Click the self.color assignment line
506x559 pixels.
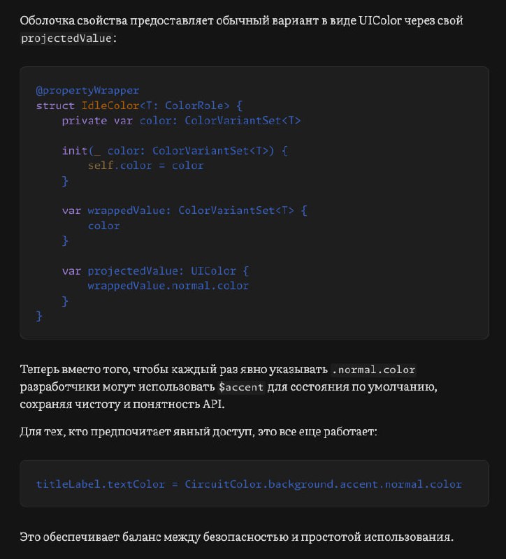coord(146,166)
